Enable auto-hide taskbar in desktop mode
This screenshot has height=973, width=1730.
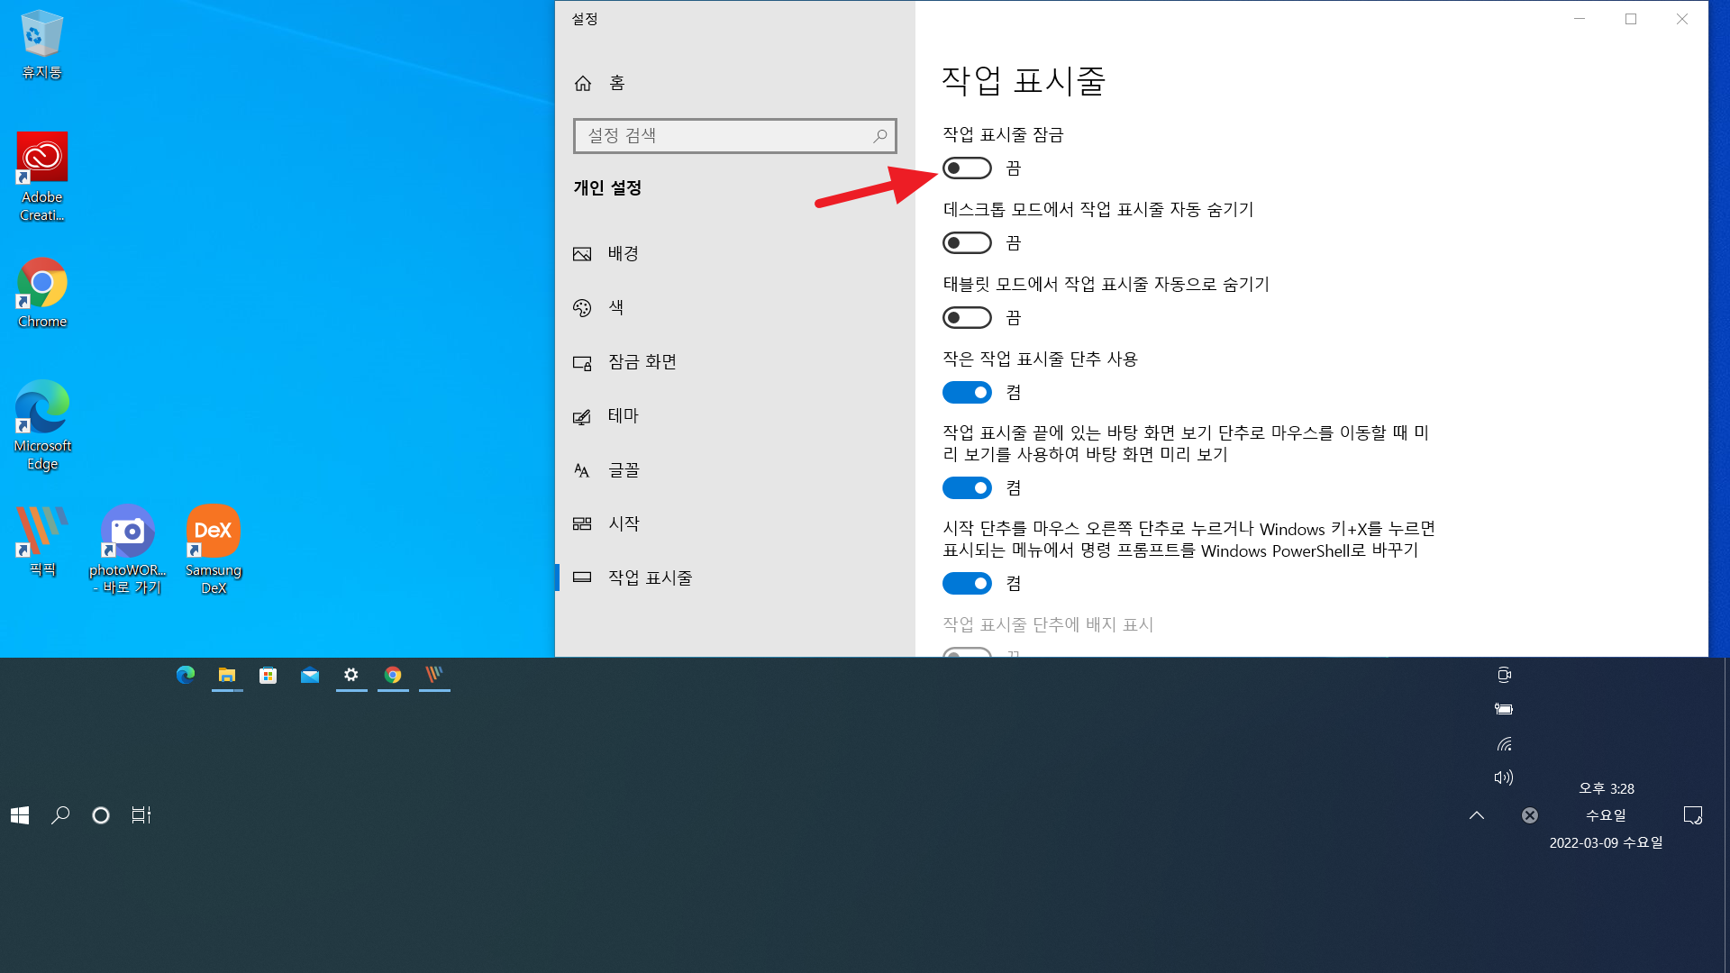[967, 243]
